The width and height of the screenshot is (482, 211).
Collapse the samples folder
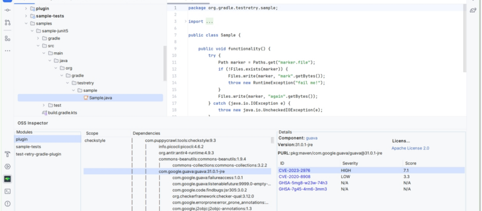[x=26, y=23]
